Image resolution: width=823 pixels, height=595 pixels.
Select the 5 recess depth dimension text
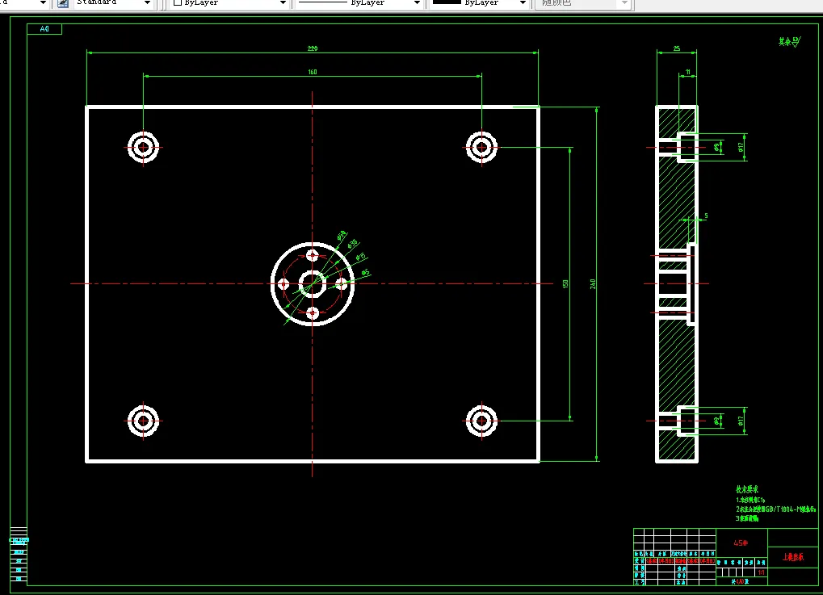(x=706, y=216)
